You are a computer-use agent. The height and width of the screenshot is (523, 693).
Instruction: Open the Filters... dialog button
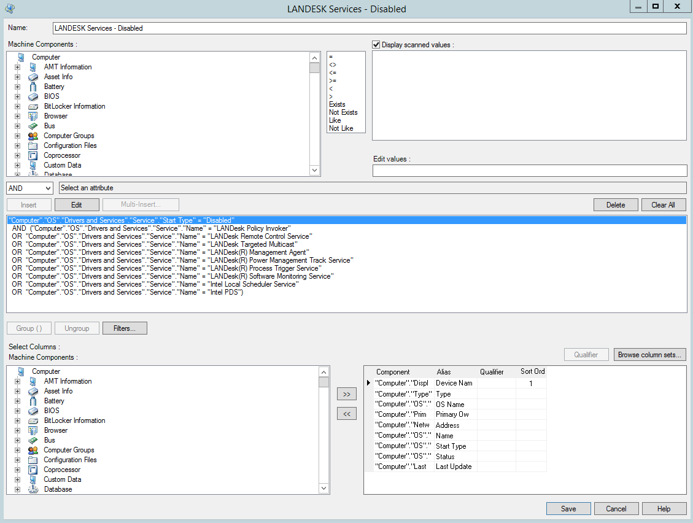(125, 328)
